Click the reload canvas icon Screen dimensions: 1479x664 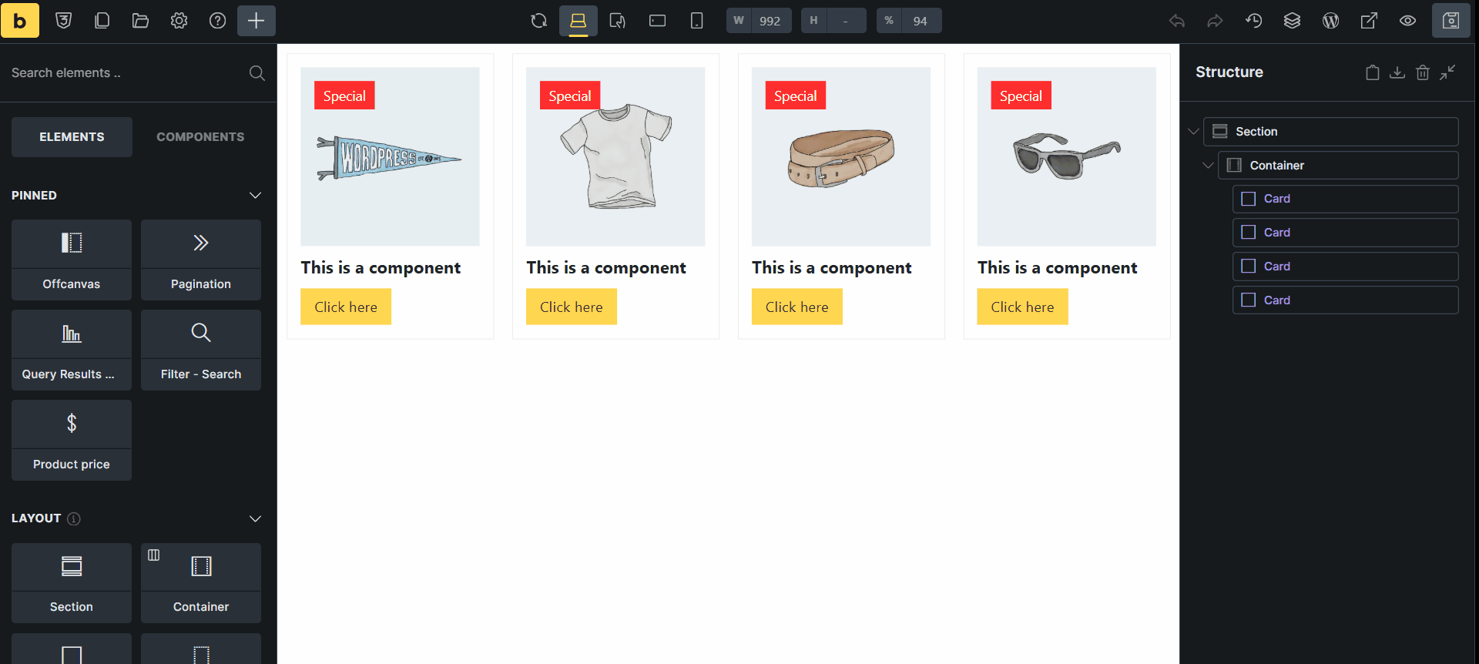539,21
